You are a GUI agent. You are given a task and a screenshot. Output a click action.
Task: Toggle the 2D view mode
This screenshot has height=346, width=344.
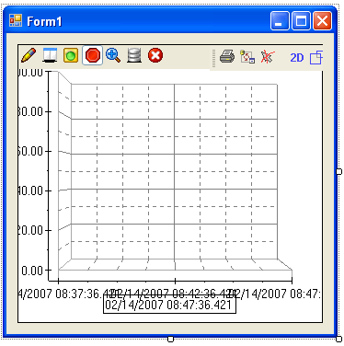pos(297,58)
